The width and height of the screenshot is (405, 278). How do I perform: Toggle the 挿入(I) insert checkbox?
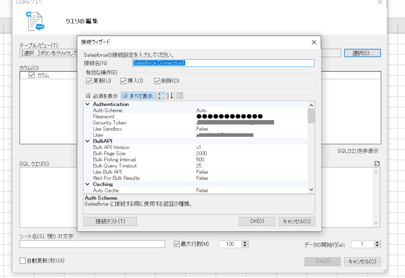click(123, 81)
